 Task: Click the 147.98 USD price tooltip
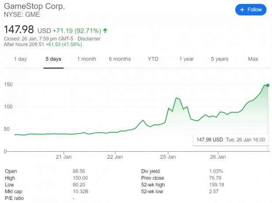(x=231, y=140)
